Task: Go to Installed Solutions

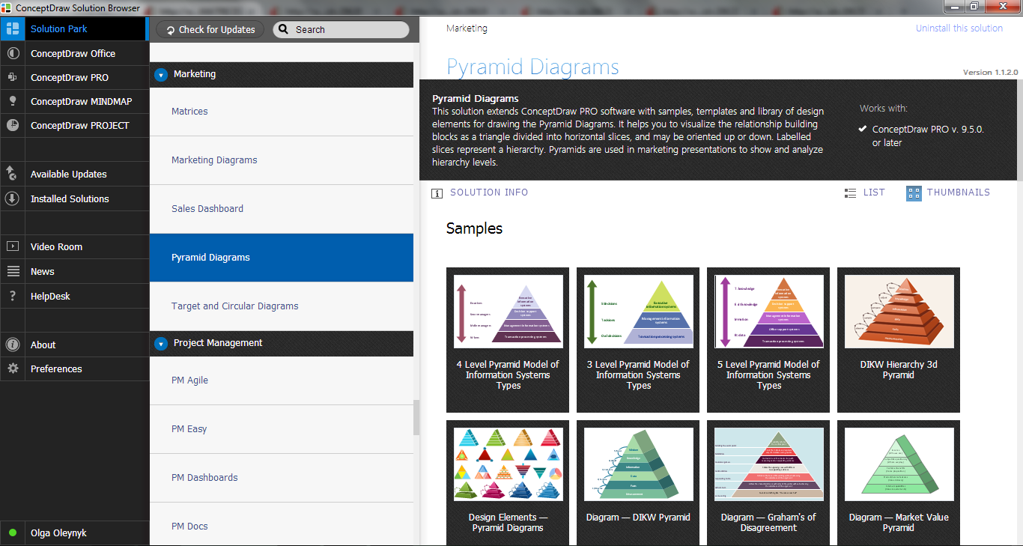Action: point(74,198)
